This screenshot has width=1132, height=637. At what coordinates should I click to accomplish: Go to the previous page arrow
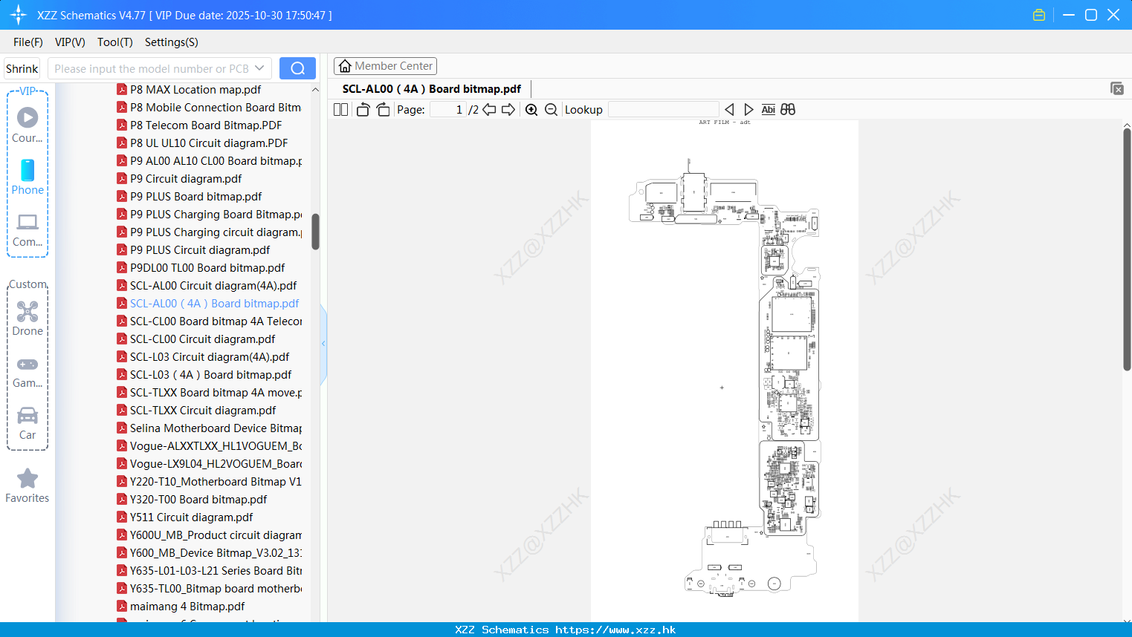tap(489, 110)
